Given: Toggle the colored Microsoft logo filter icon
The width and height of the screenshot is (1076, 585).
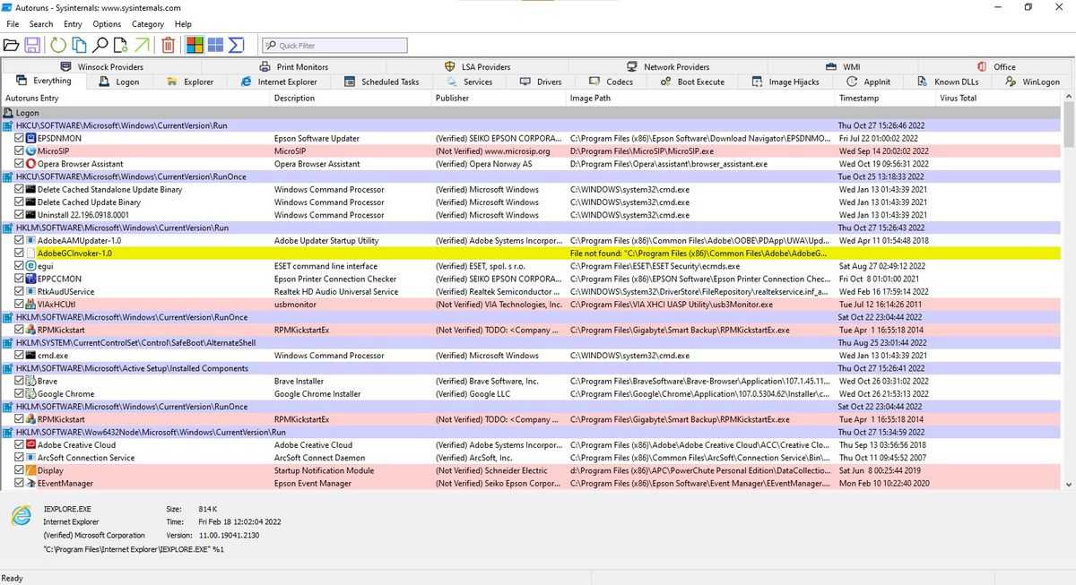Looking at the screenshot, I should tap(195, 45).
